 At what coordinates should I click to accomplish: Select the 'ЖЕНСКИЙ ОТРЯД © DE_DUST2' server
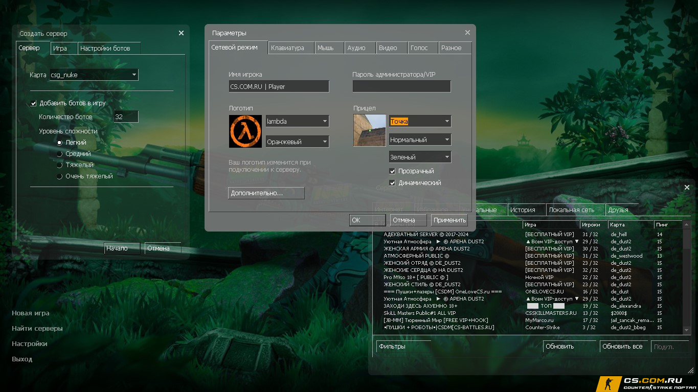pyautogui.click(x=529, y=263)
